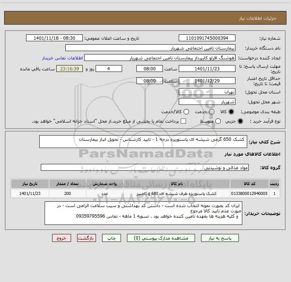Click the remaining time field 23:16:39
Image resolution: width=291 pixels, height=282 pixels.
(70, 69)
